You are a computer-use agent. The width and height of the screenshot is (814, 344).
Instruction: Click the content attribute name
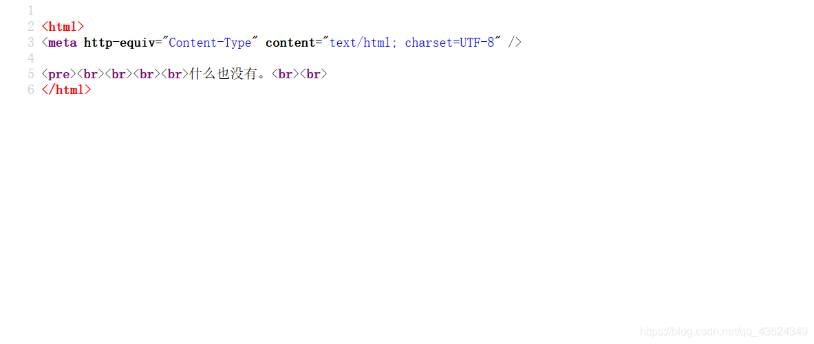click(290, 43)
